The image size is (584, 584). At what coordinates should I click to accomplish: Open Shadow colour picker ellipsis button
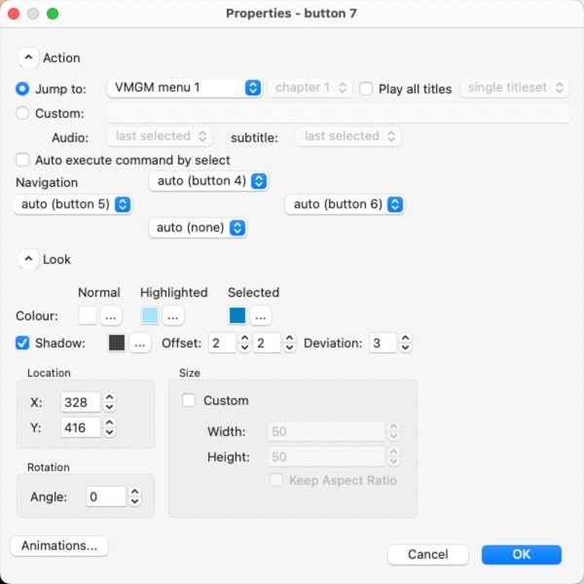pos(139,343)
